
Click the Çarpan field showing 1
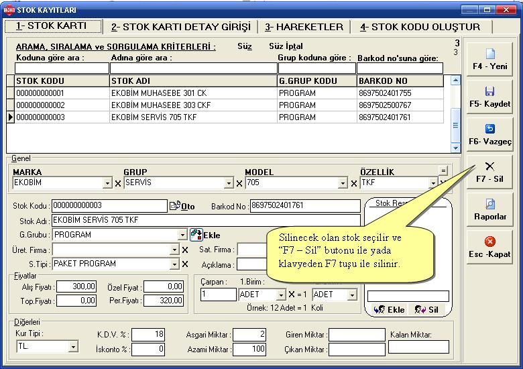[x=219, y=295]
